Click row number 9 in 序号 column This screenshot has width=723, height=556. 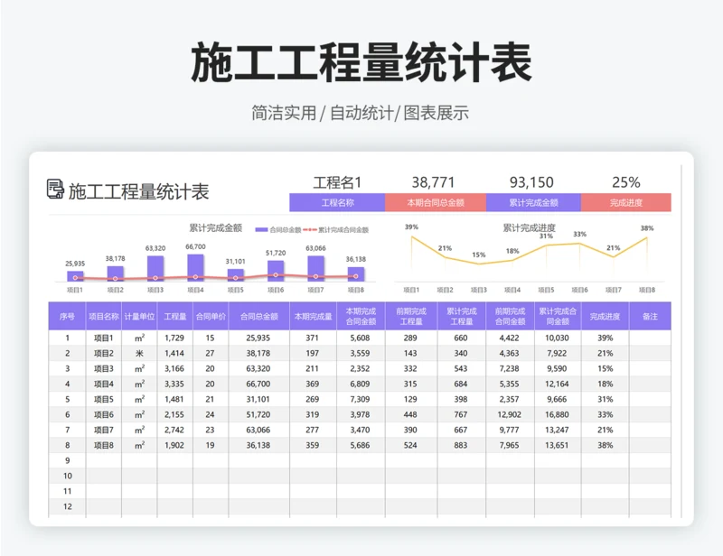point(67,460)
